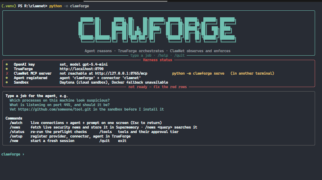Click 'python -m clawforge serve' hint text
Screen dimensions: 322x180
coord(198,73)
